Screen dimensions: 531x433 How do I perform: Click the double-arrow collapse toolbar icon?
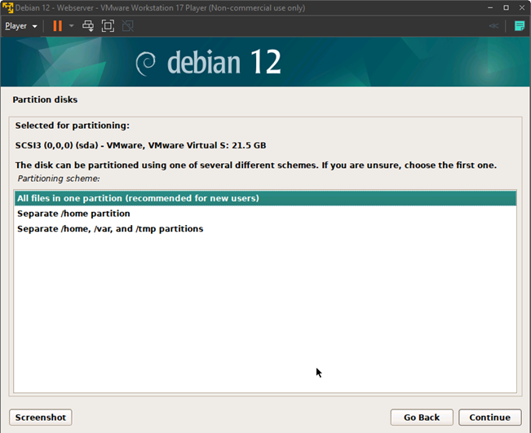point(493,26)
